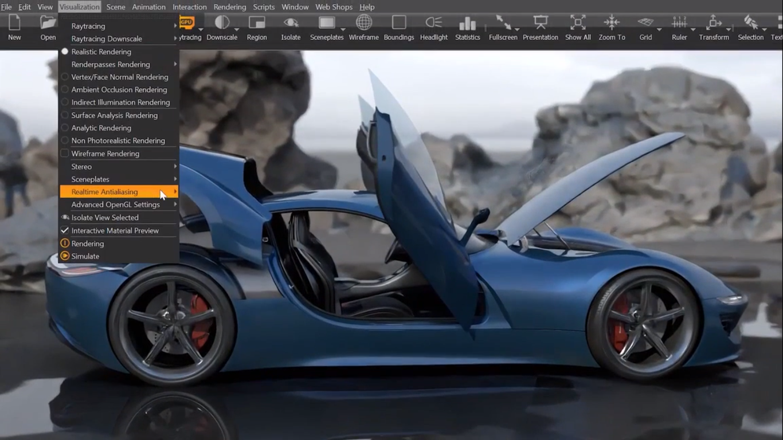This screenshot has height=440, width=783.
Task: Turn on the Headlight tool
Action: tap(434, 23)
